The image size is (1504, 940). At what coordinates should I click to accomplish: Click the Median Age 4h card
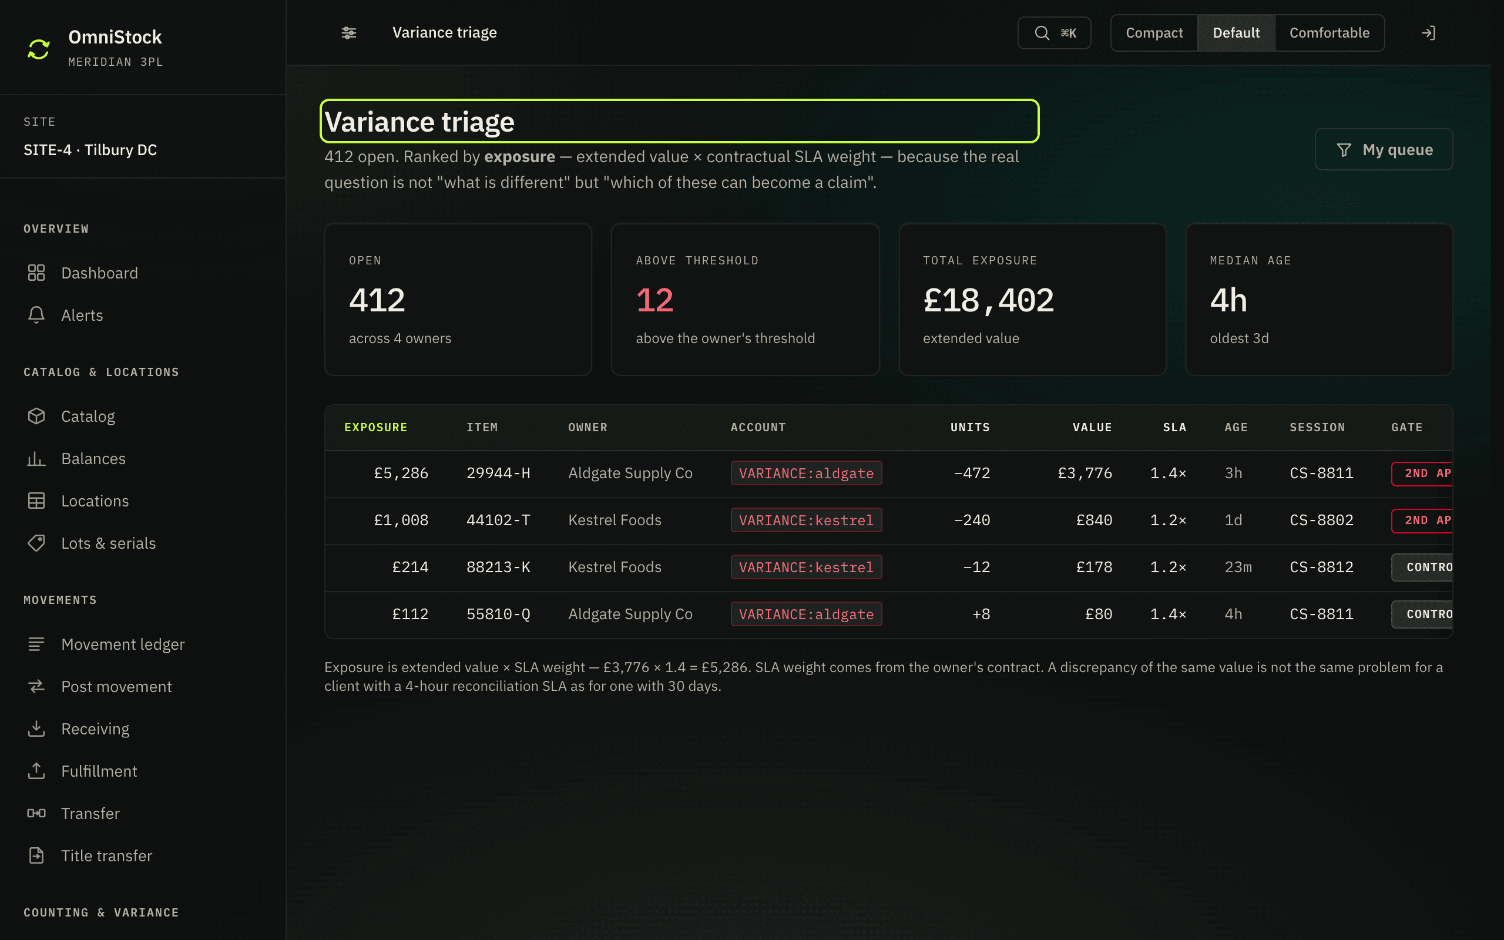tap(1319, 300)
